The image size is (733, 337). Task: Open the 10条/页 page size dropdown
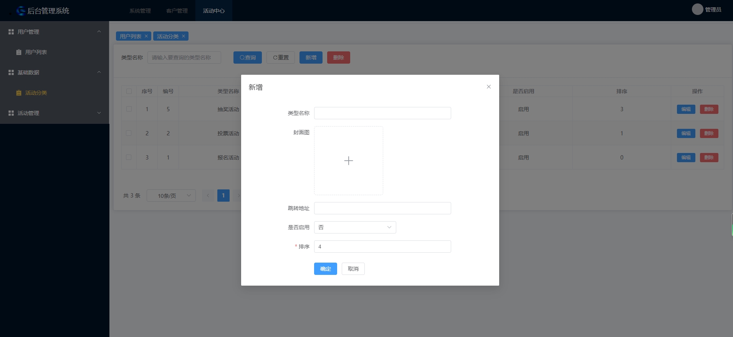click(171, 196)
